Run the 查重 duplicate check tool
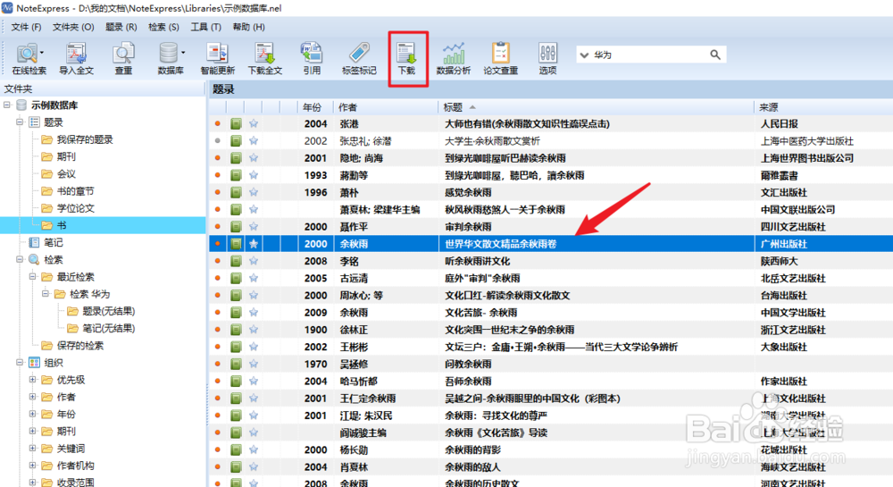Screen dimensions: 893x487 pos(123,59)
